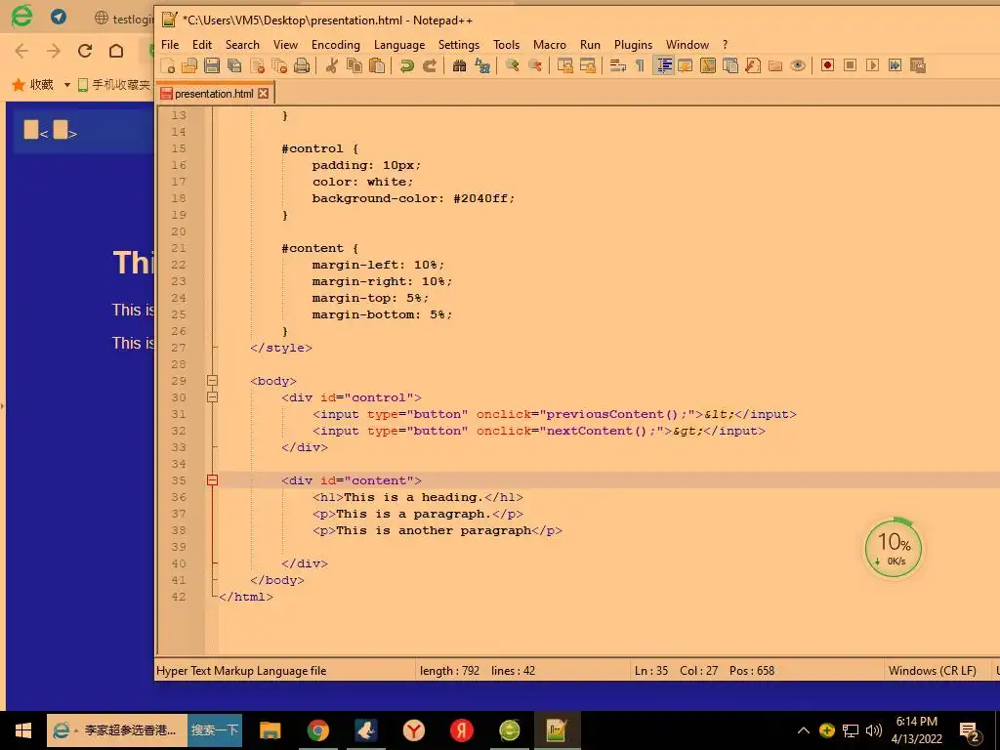Save the current recorded macro icon

tap(918, 65)
